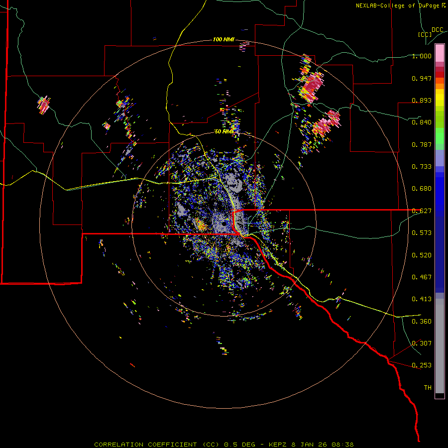The image size is (448, 448).
Task: Click the NEXLAB-College of DuPage watermark text
Action: [x=401, y=5]
